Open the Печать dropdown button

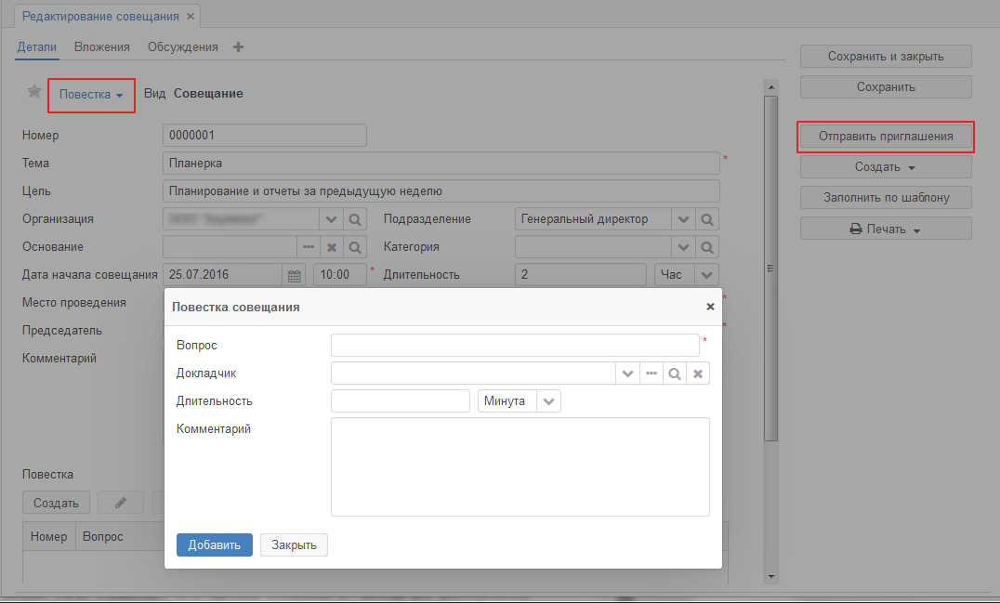[886, 229]
